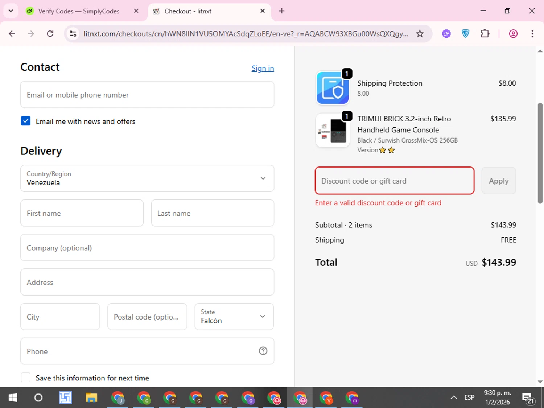Viewport: 544px width, 408px height.
Task: Click the scrollbar up arrow
Action: pos(540,51)
